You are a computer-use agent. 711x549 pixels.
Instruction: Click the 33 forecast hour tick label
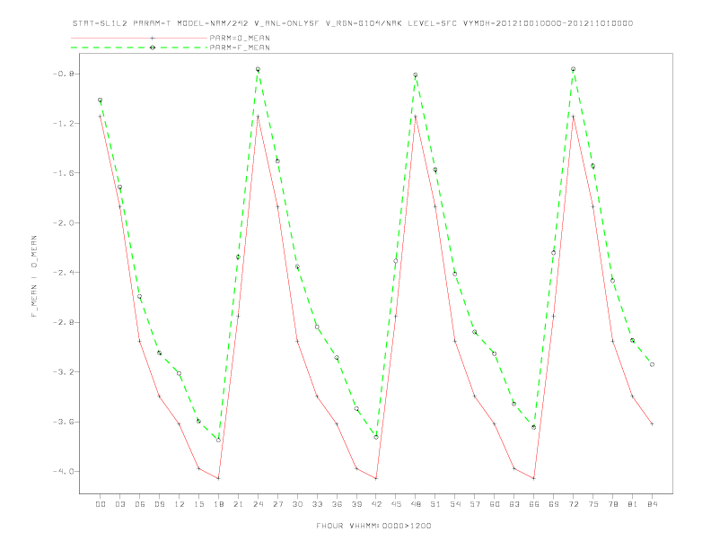click(x=317, y=504)
